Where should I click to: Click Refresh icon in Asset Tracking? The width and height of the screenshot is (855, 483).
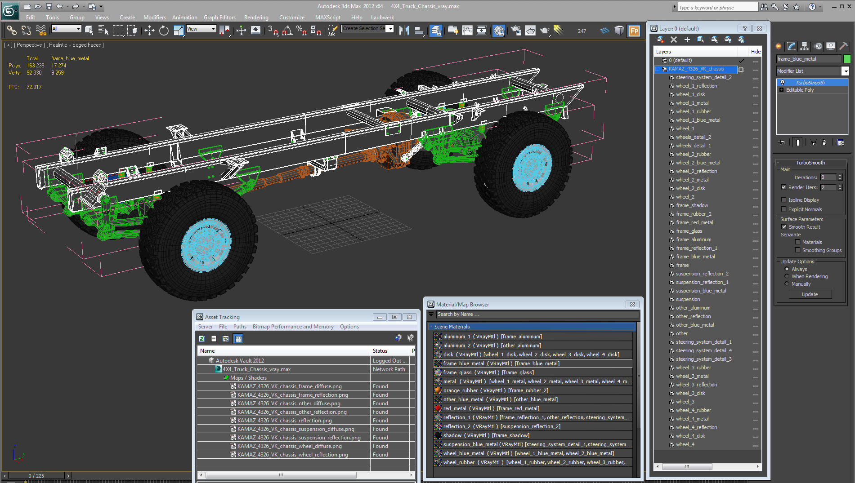(x=201, y=339)
